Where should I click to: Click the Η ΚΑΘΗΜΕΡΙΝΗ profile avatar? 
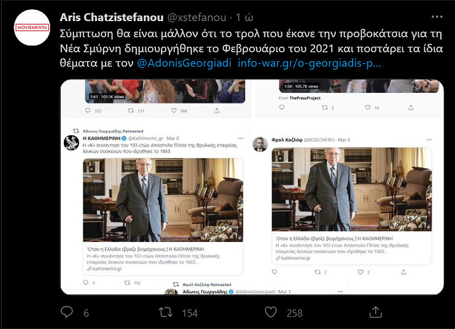71,142
